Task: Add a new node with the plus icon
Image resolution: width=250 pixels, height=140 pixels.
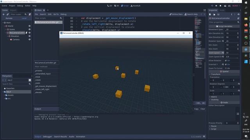Action: coord(4,14)
